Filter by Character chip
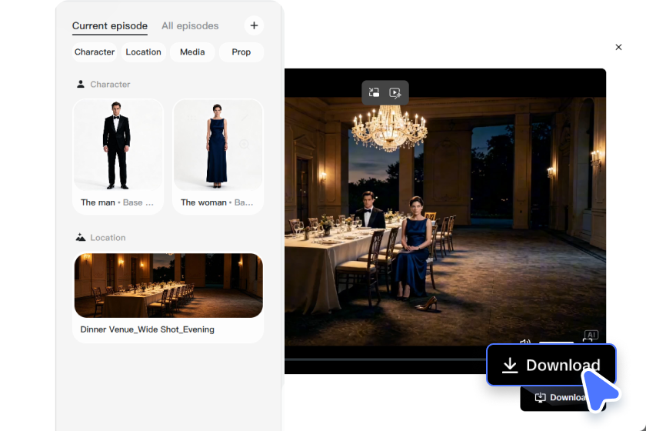The image size is (646, 431). click(x=95, y=52)
